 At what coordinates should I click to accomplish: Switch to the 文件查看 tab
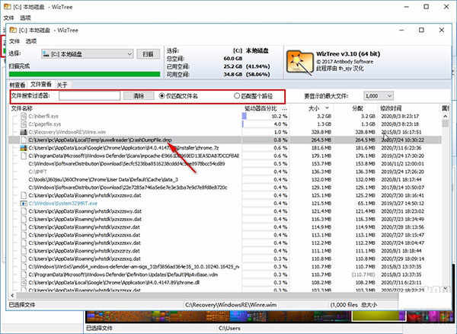(x=41, y=85)
